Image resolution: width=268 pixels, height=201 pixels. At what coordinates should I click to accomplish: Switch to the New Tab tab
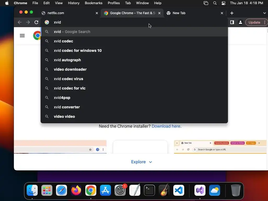tap(195, 13)
